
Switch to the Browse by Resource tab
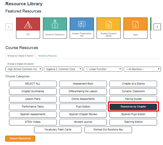tap(47, 56)
